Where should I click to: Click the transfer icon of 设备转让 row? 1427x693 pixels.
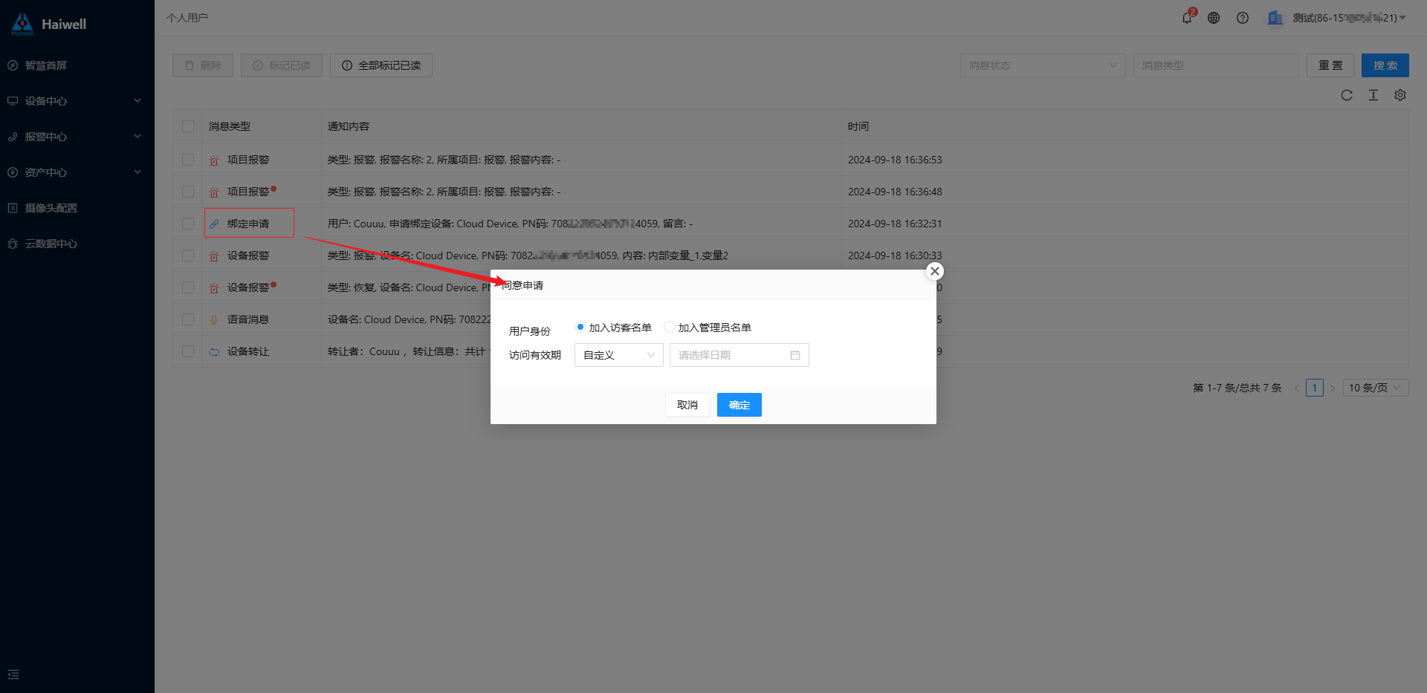(214, 351)
